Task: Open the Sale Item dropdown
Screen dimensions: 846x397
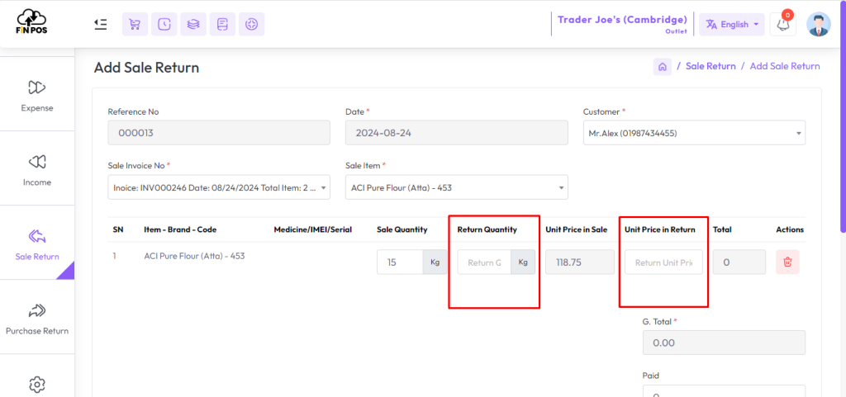Action: coord(456,187)
